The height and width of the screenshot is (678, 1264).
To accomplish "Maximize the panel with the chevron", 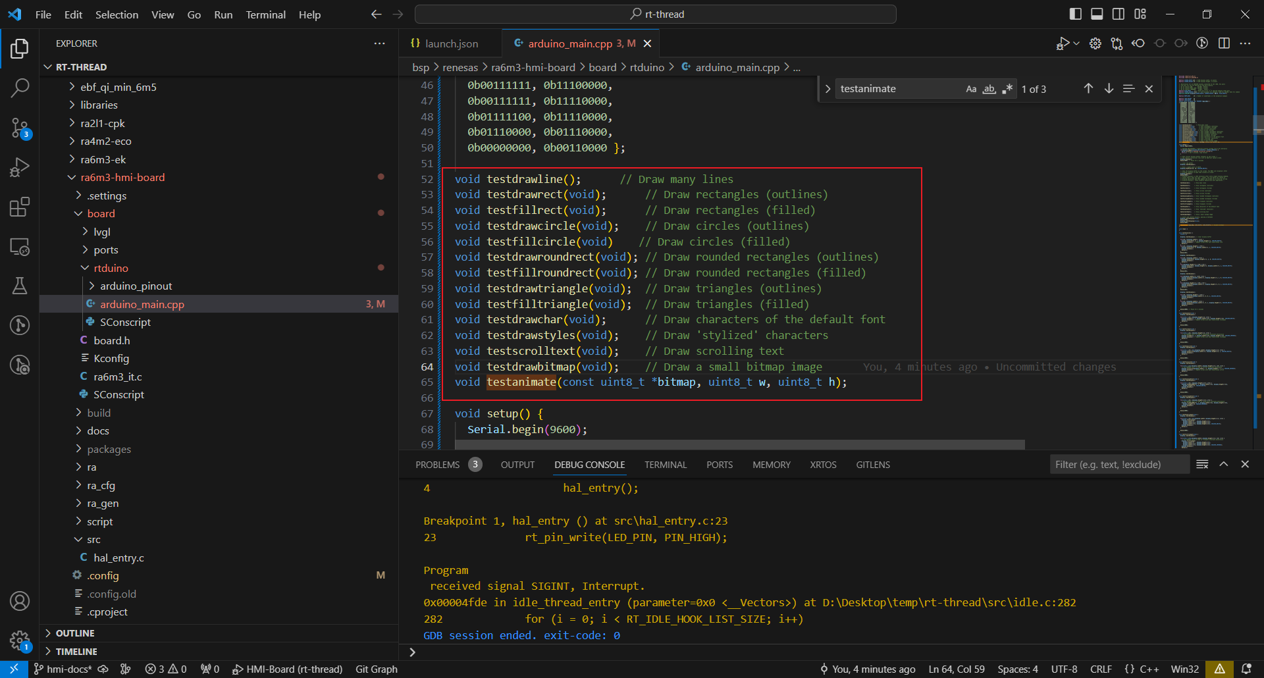I will click(x=1224, y=464).
